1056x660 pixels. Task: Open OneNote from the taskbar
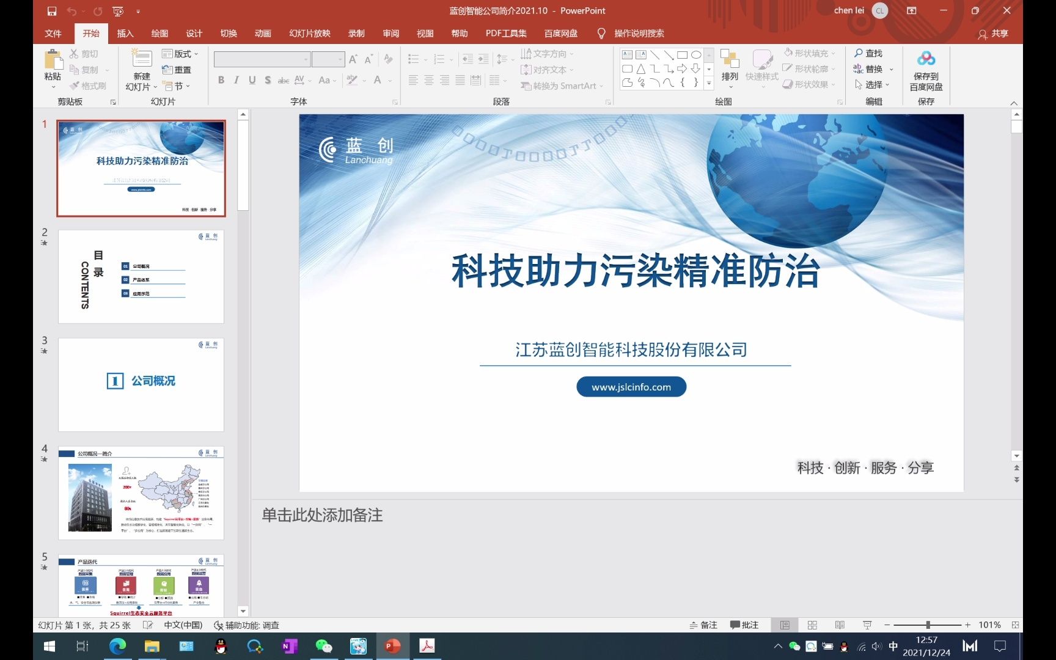(289, 646)
